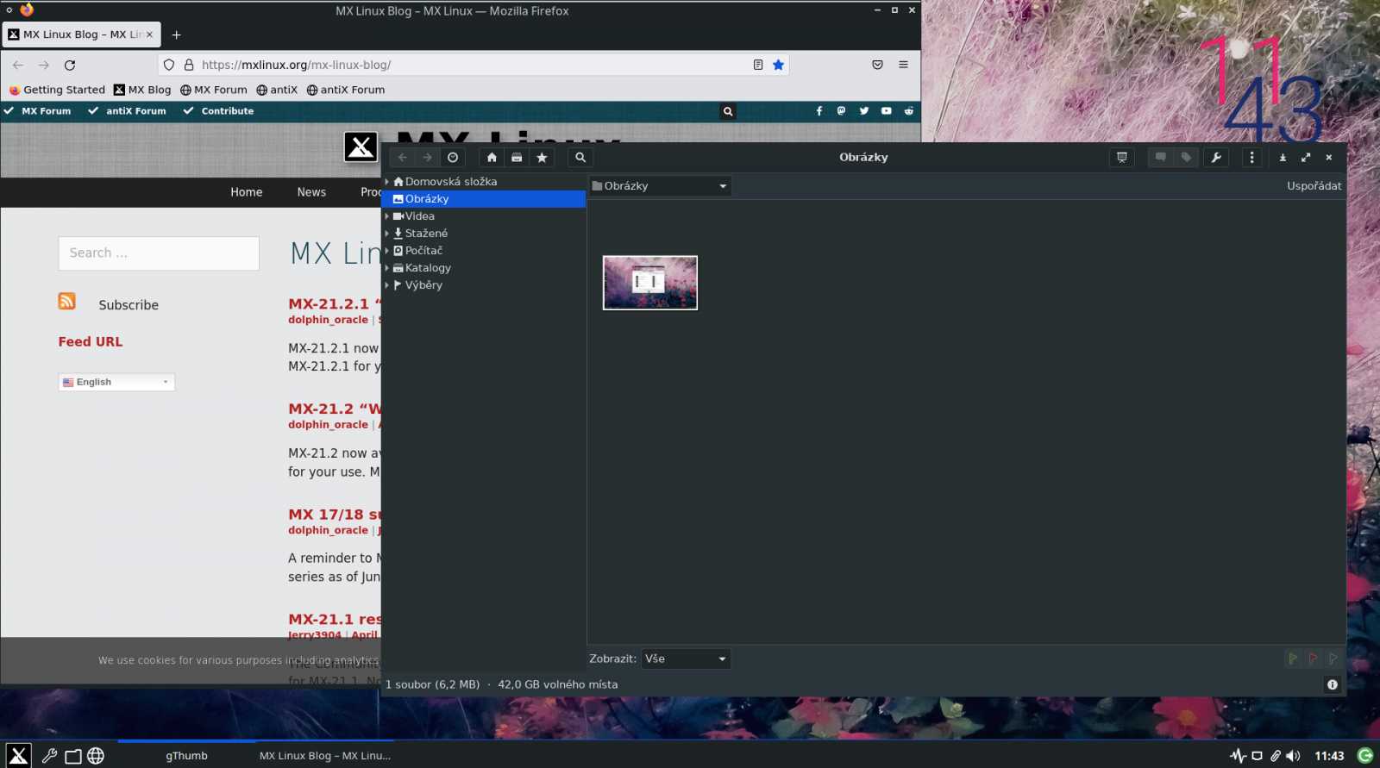Open catalogs button in gThumb toolbar

click(517, 158)
